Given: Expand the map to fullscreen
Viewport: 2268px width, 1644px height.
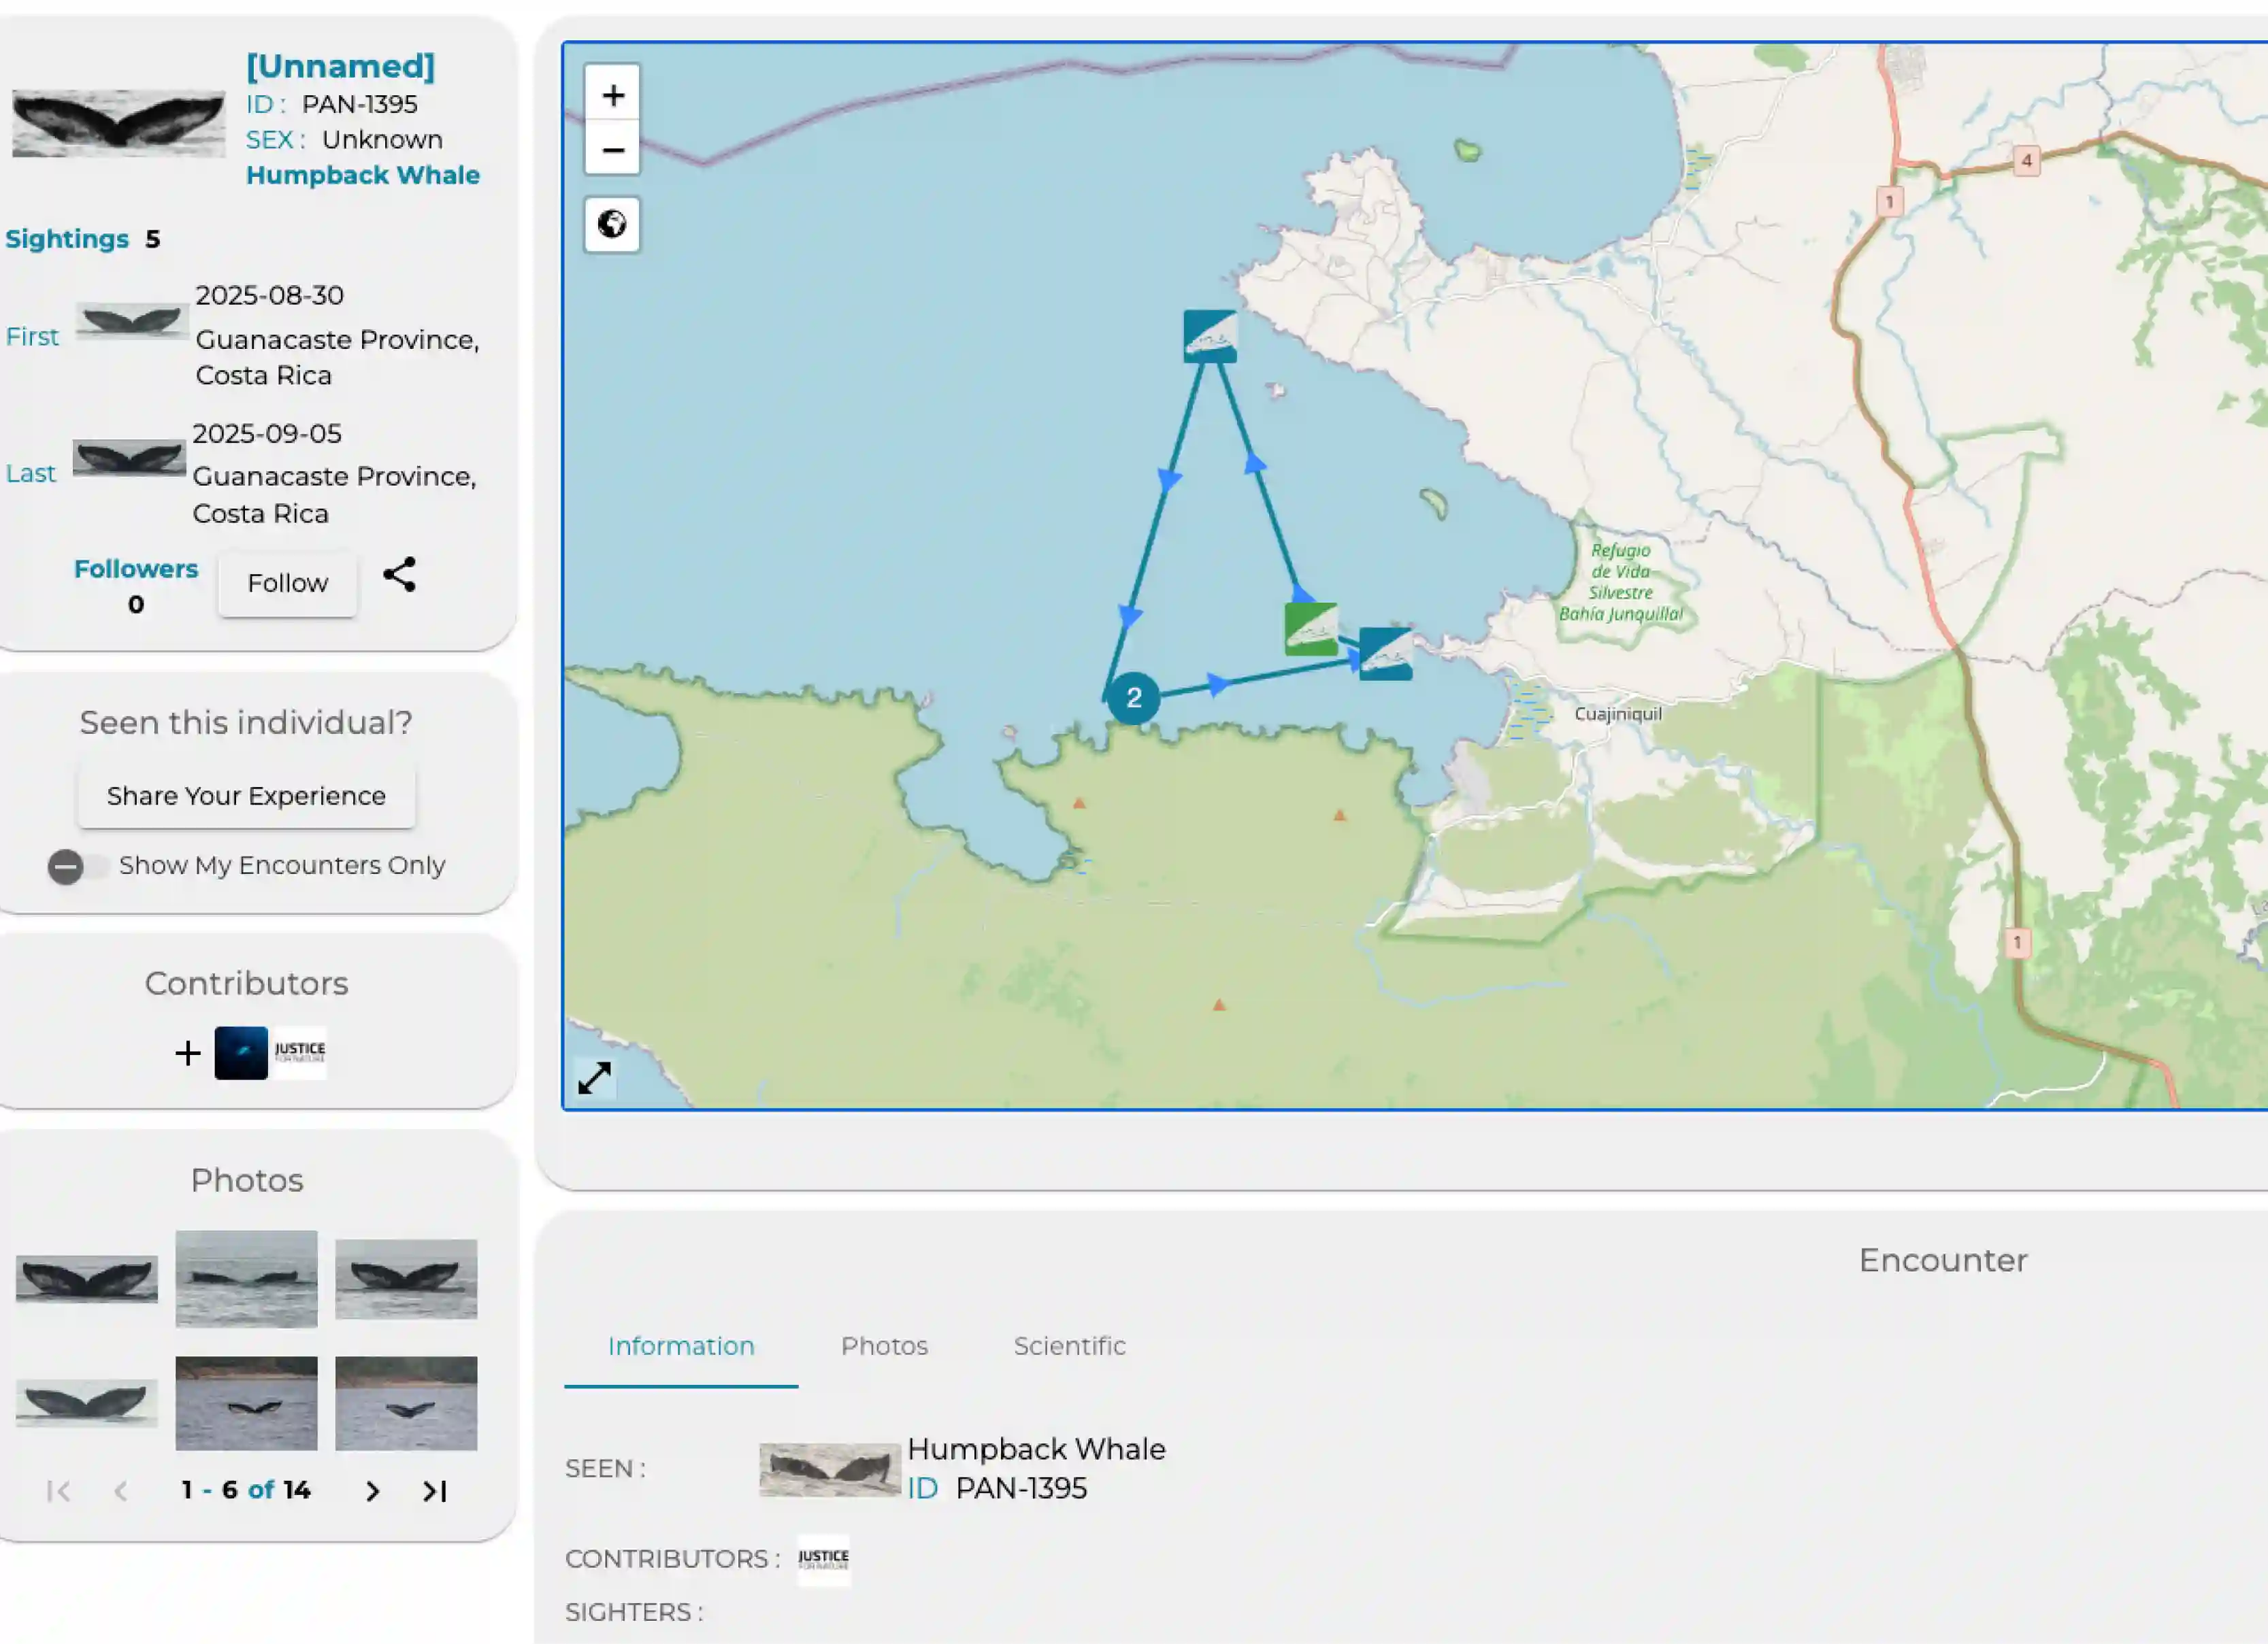Looking at the screenshot, I should tap(595, 1077).
